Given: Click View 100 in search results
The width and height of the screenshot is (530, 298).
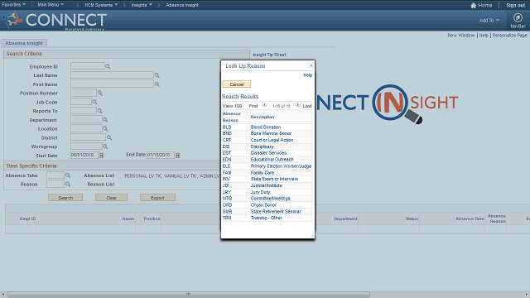Looking at the screenshot, I should (232, 106).
